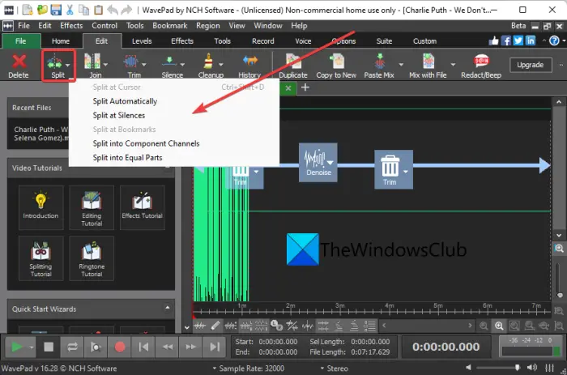Jump to start with the skip-back button

click(143, 347)
